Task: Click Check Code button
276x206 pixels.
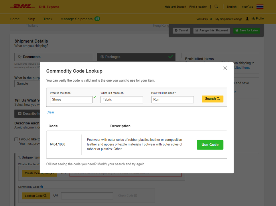Action: (127, 196)
